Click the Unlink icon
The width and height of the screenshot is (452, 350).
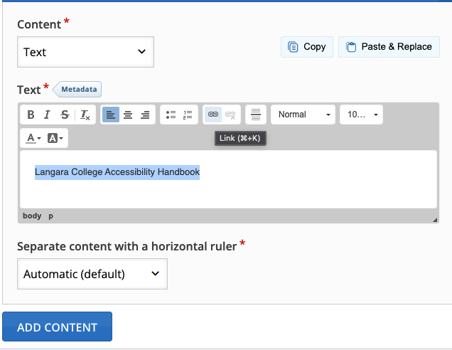pos(230,115)
